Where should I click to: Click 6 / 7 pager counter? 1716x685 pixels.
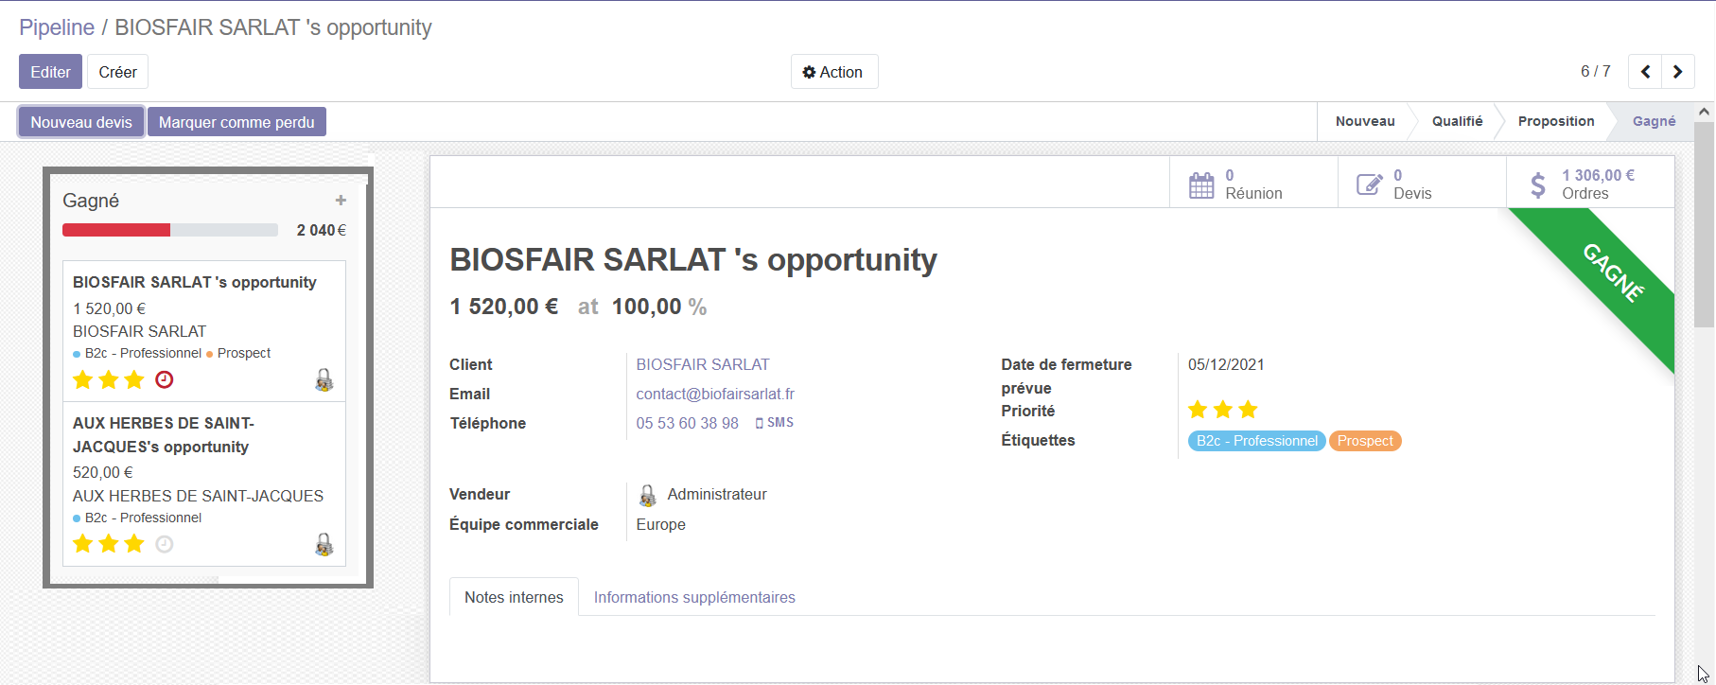1595,72
